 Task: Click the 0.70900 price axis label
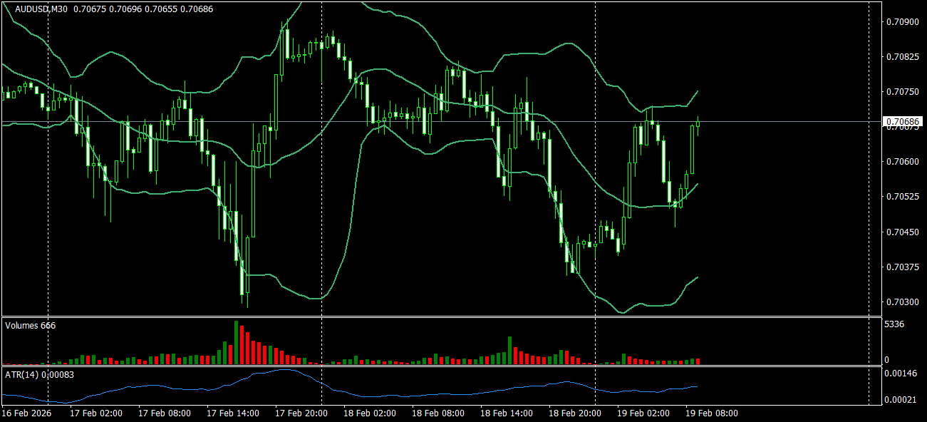[x=902, y=21]
